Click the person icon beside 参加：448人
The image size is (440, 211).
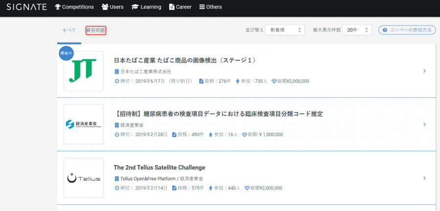point(211,188)
